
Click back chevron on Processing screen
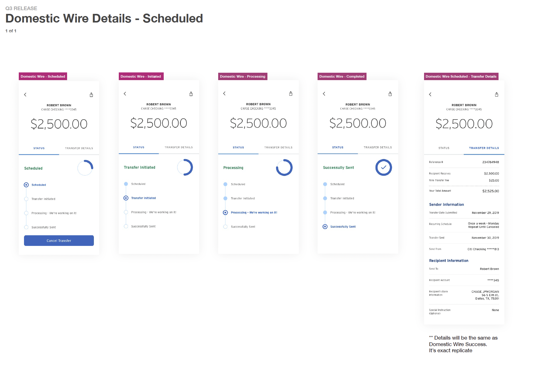[x=224, y=93]
